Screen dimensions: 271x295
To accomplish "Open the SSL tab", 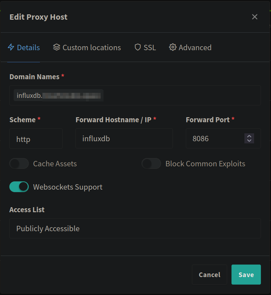I will pyautogui.click(x=150, y=47).
